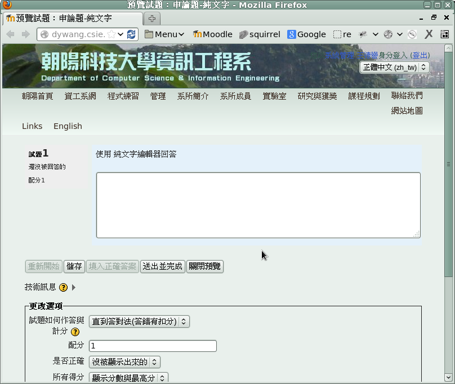The image size is (455, 384).
Task: Click into the essay answer text area
Action: (258, 205)
